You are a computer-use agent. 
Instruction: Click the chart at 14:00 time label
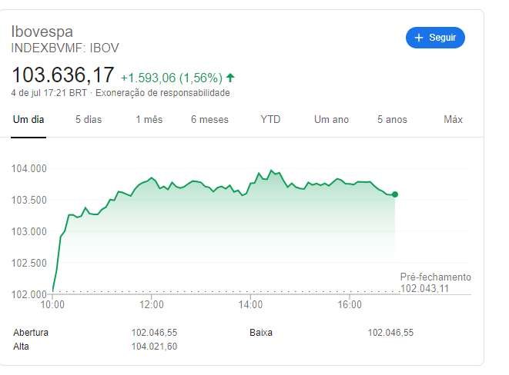coord(250,305)
